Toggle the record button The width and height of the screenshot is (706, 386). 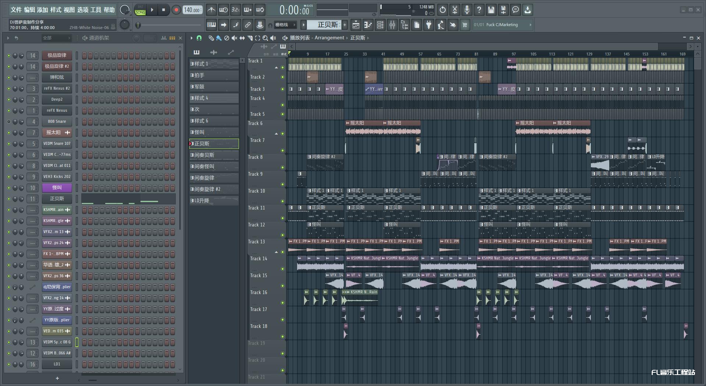[176, 10]
